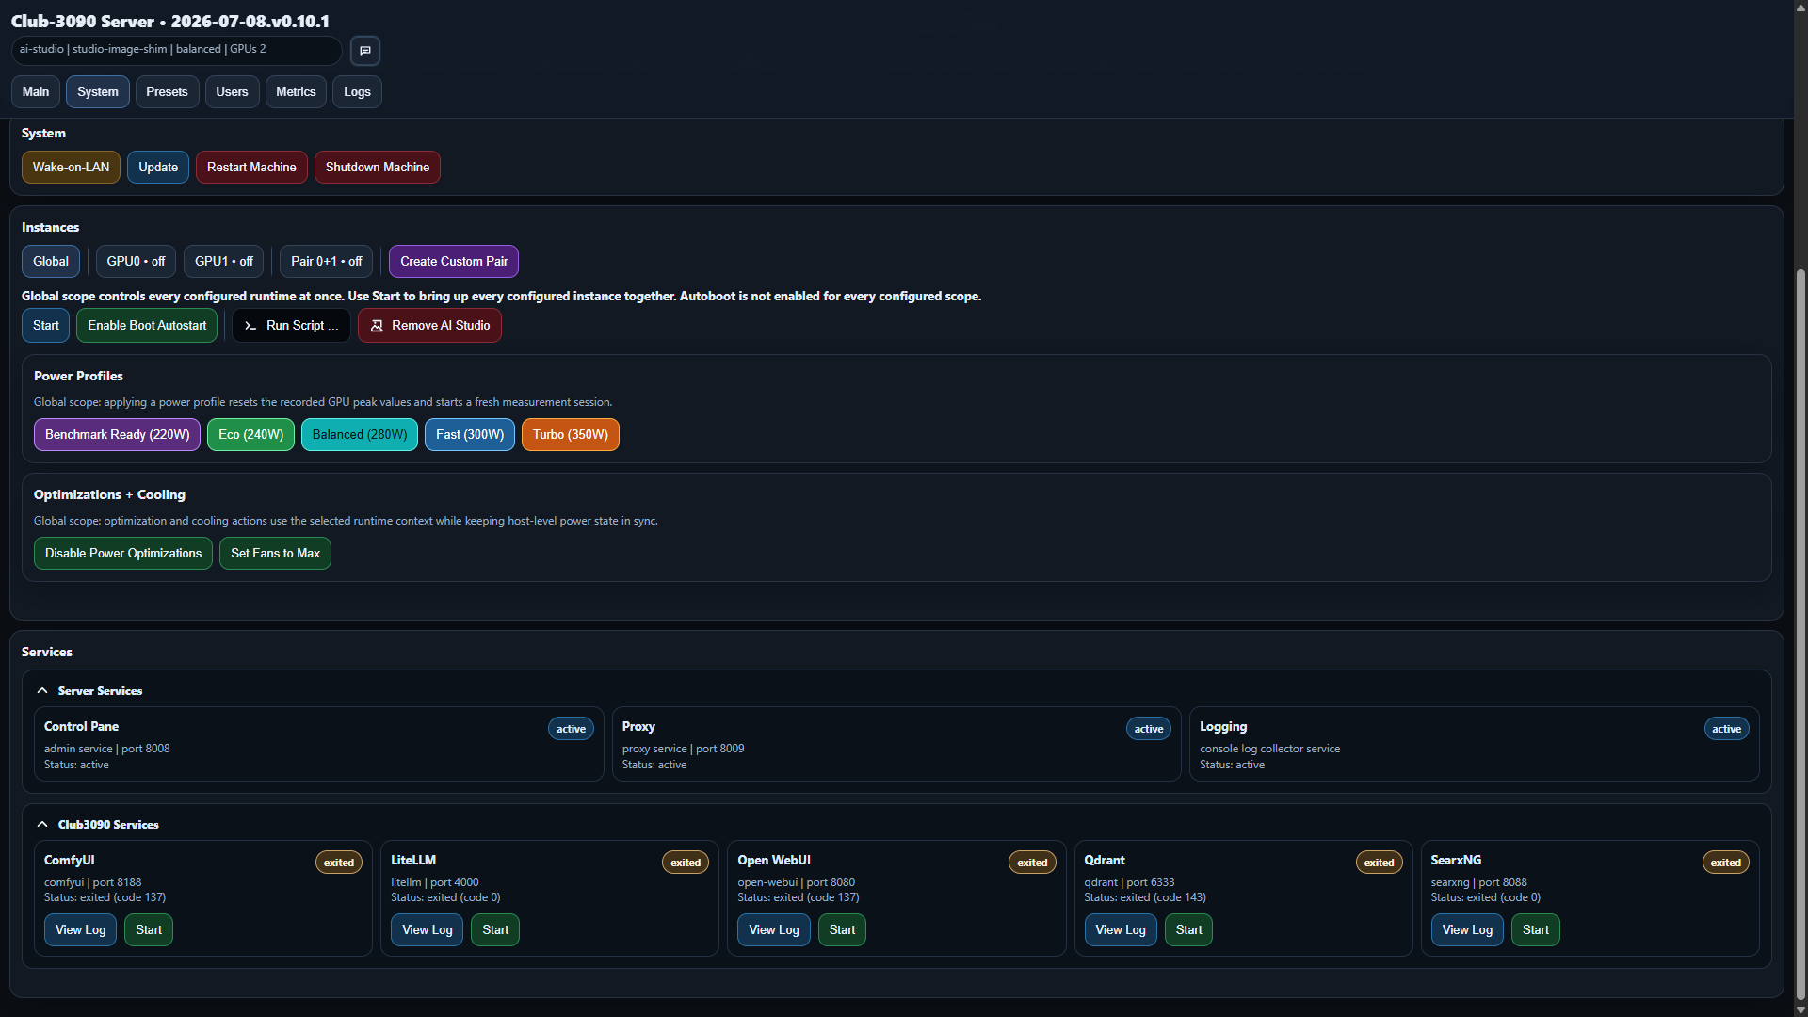This screenshot has width=1808, height=1017.
Task: Go to the Metrics tab
Action: pos(296,92)
